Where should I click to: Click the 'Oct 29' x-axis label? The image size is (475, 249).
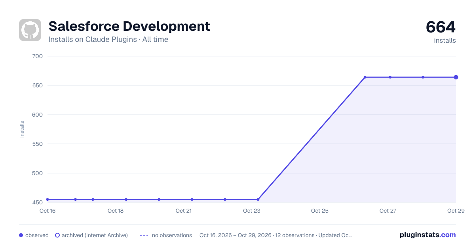[x=455, y=211]
